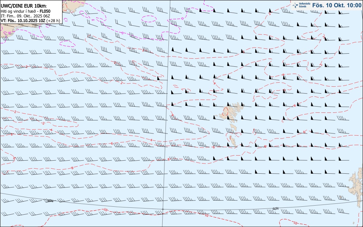This screenshot has height=227, width=363.
Task: Click the Shetland Islands landmass at the right edge
Action: (356, 187)
